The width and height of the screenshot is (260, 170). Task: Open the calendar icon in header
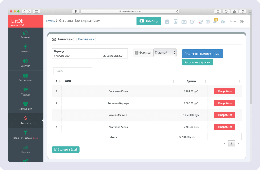point(208,22)
